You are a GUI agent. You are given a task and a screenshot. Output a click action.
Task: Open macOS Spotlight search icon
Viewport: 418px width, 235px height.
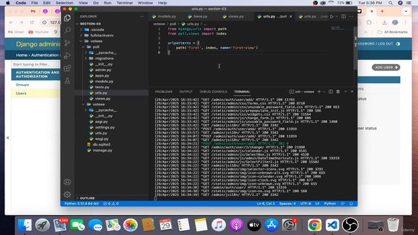pos(391,3)
